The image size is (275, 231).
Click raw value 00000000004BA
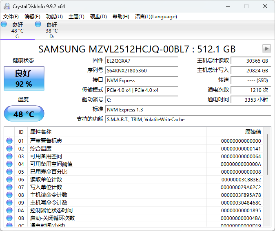[x=241, y=218]
